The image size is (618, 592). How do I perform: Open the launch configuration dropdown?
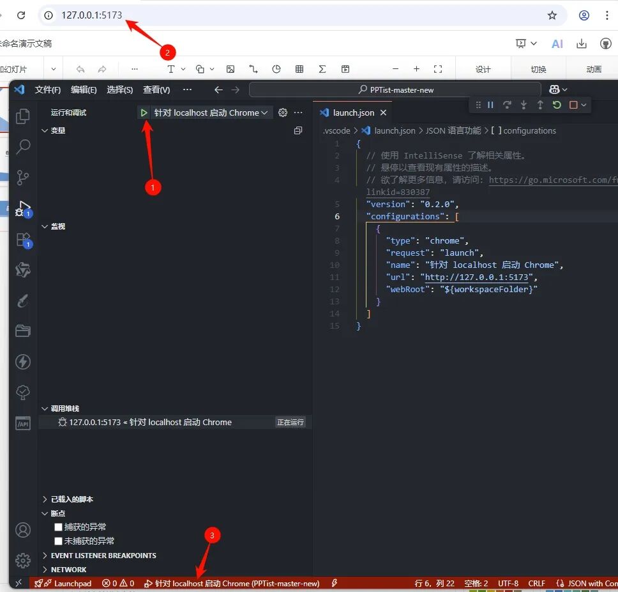[x=211, y=113]
